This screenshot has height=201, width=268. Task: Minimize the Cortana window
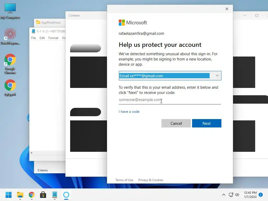click(245, 15)
